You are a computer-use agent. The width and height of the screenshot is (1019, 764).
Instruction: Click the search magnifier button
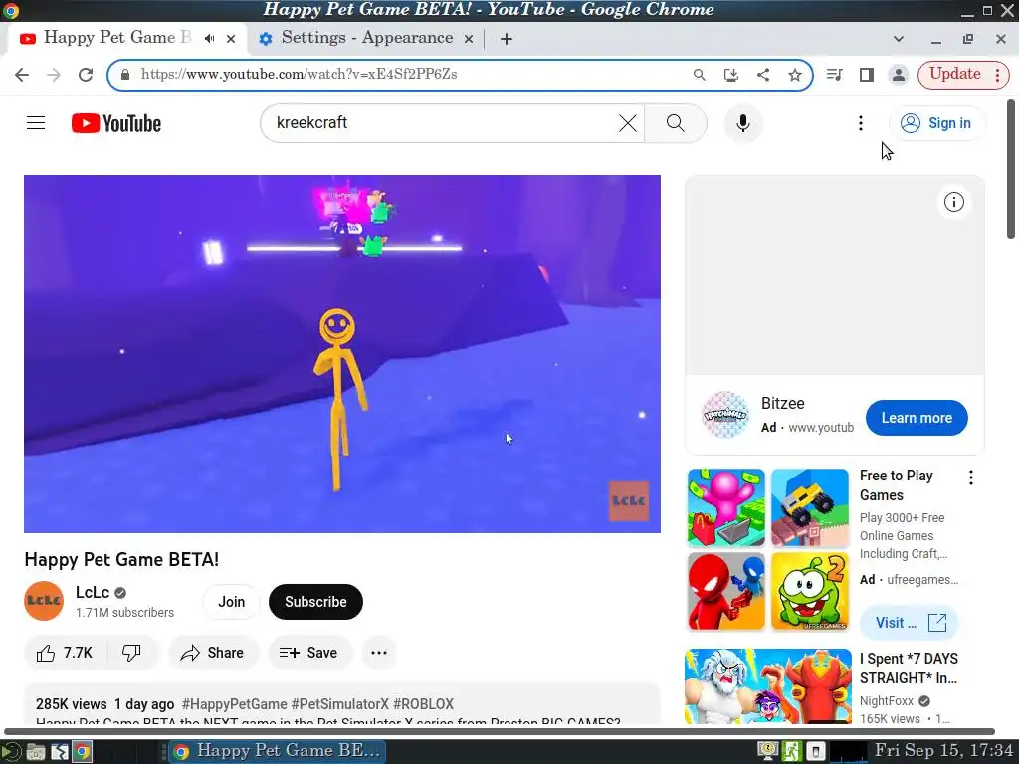point(676,123)
